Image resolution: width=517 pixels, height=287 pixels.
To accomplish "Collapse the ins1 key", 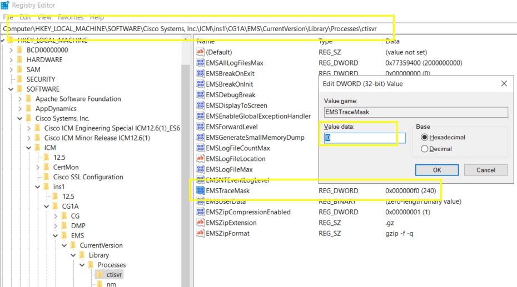I will (38, 187).
